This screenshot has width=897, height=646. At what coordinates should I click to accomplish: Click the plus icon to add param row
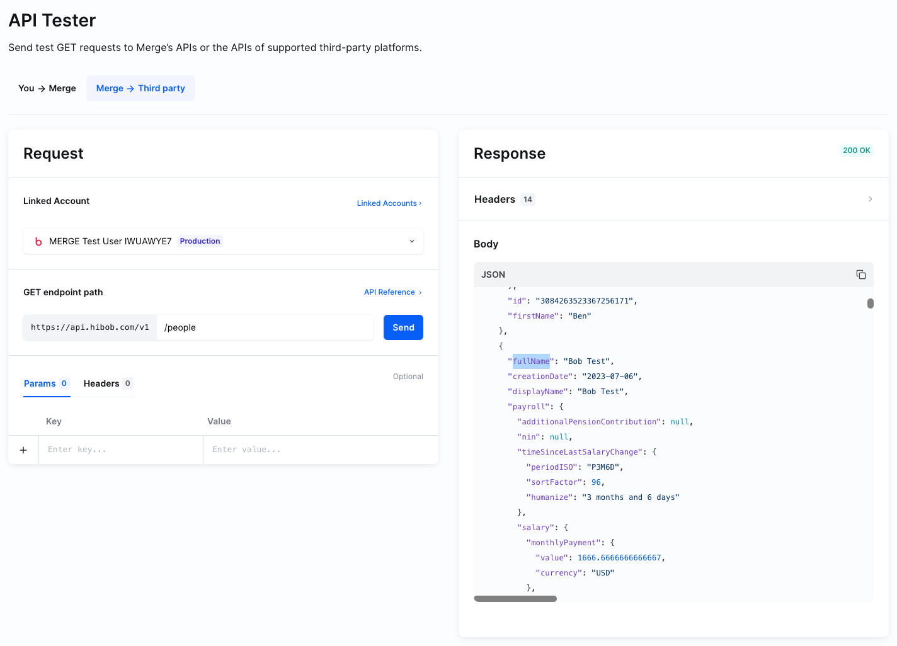[23, 450]
